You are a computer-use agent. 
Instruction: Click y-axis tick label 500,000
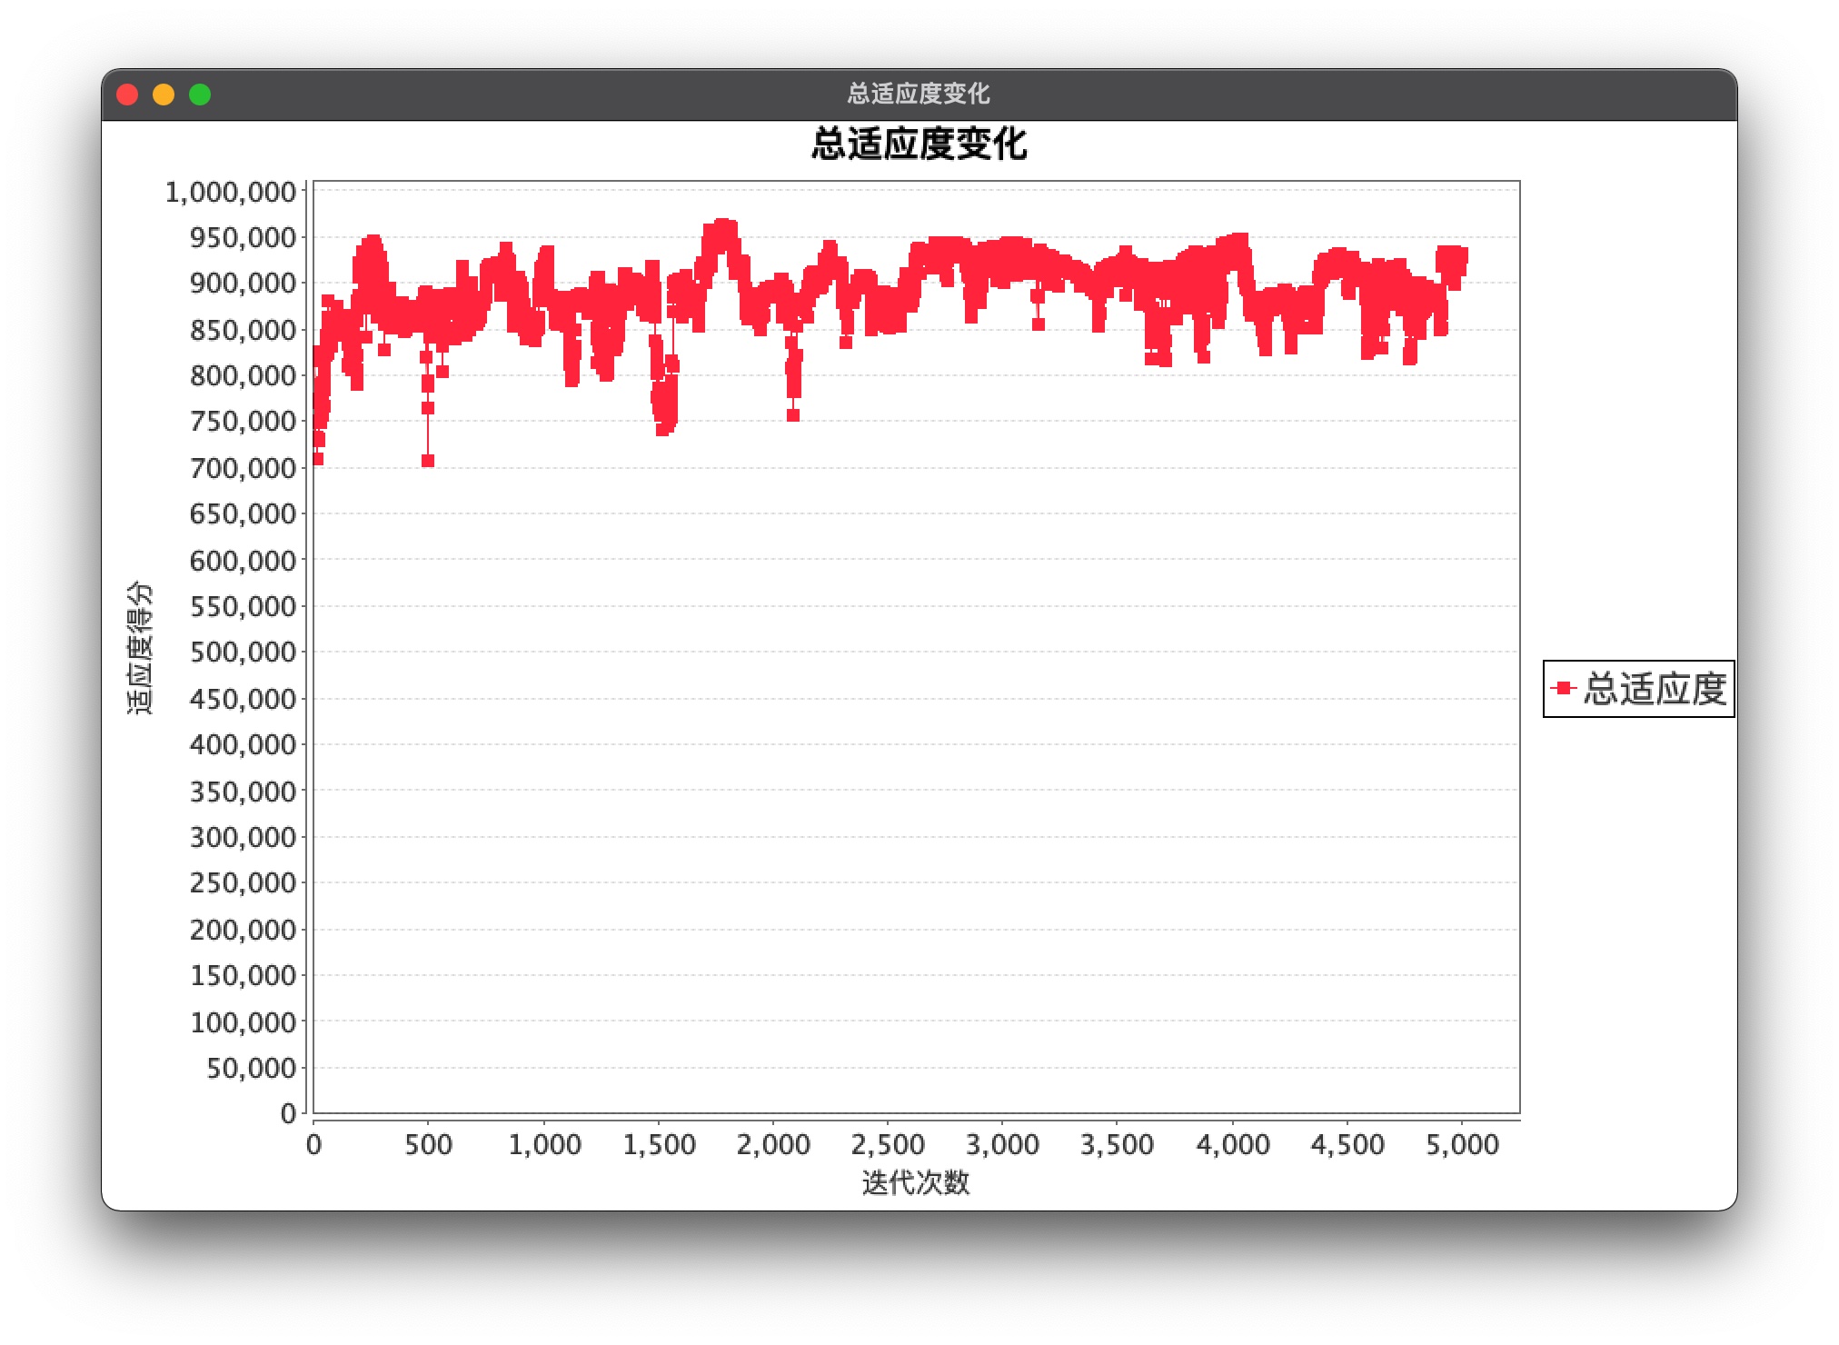[244, 653]
